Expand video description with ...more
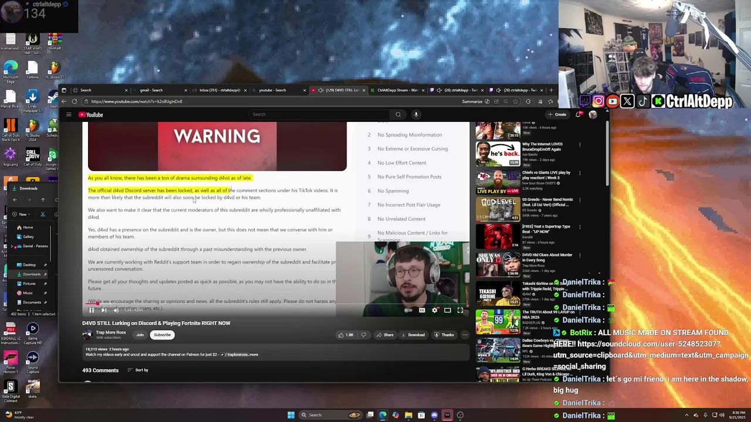 252,355
